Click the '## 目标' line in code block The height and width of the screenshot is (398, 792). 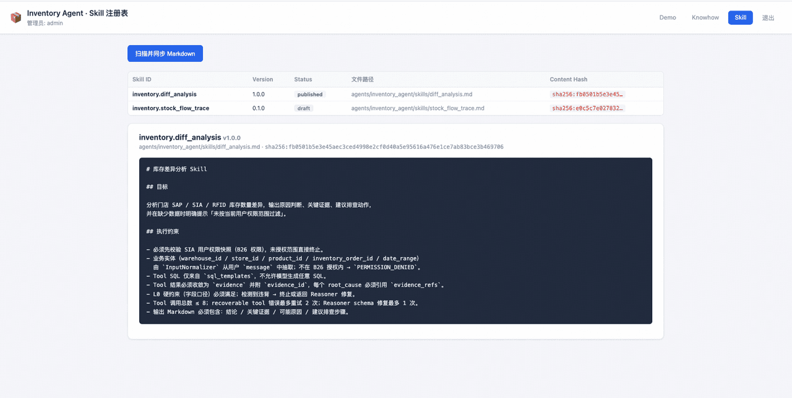pos(157,187)
